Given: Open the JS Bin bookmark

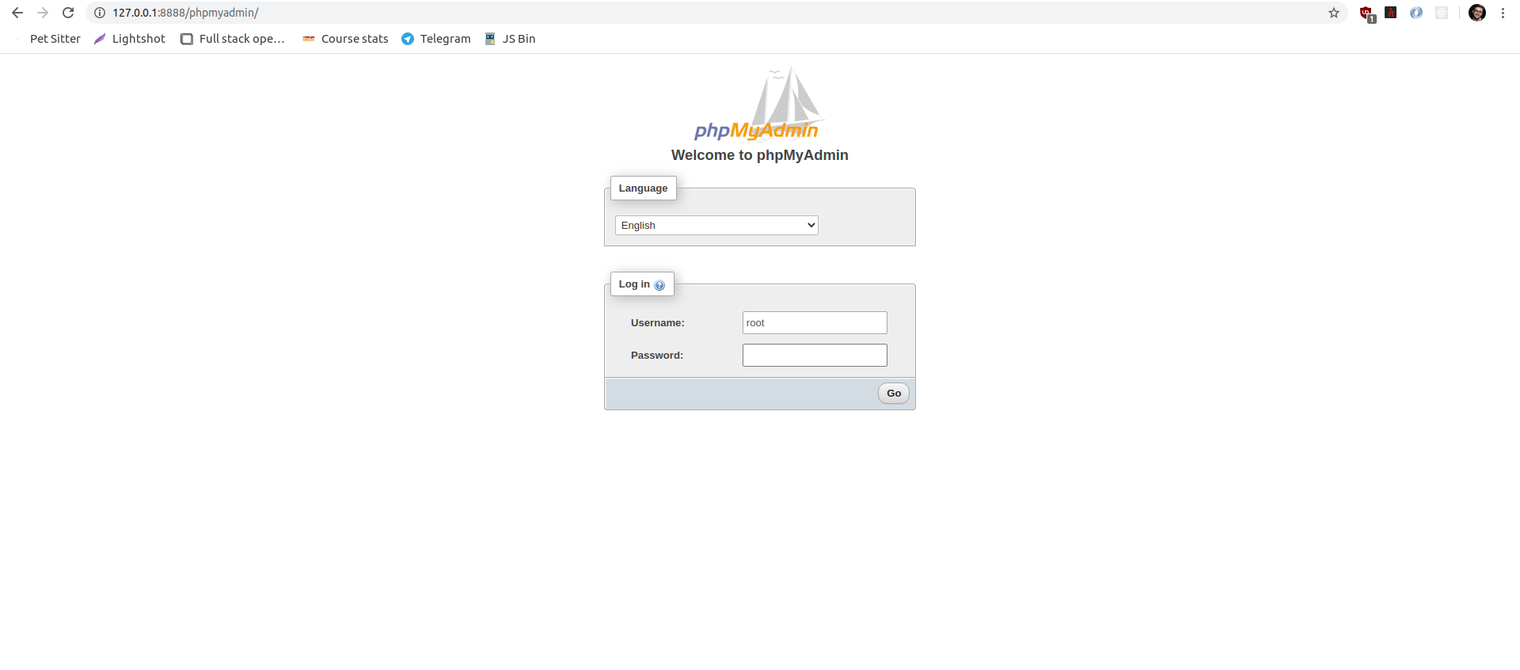Looking at the screenshot, I should [511, 39].
